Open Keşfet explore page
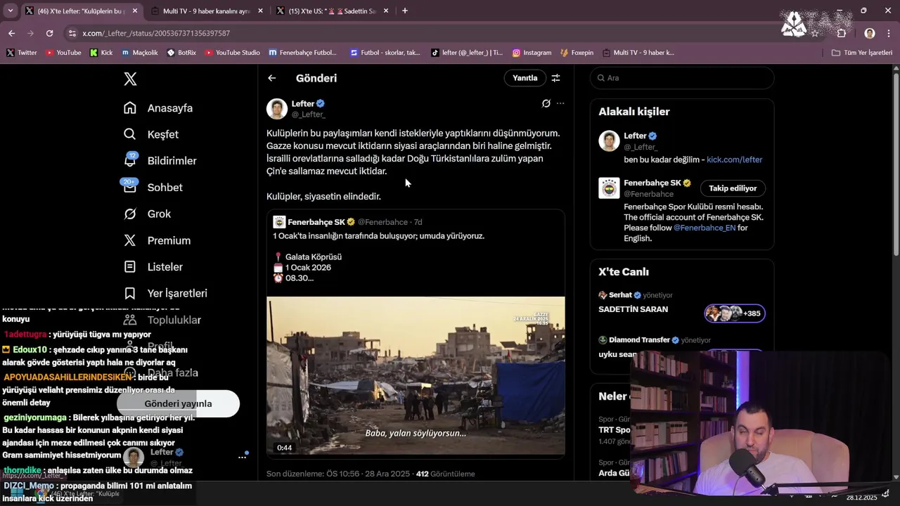Viewport: 900px width, 506px height. click(151, 134)
